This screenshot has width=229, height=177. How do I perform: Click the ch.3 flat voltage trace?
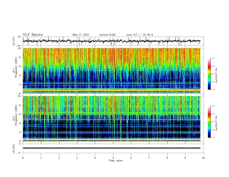point(112,148)
